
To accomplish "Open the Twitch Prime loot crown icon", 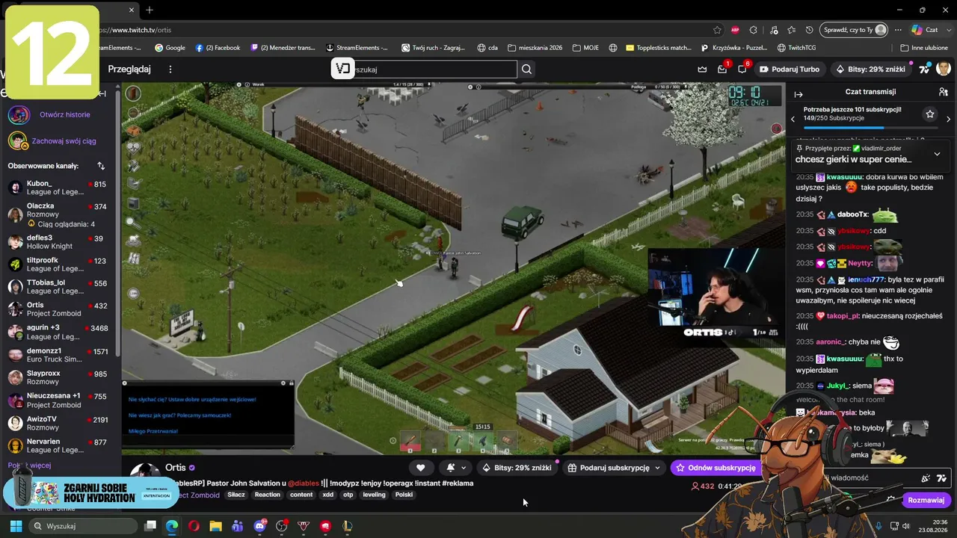I will pyautogui.click(x=702, y=69).
